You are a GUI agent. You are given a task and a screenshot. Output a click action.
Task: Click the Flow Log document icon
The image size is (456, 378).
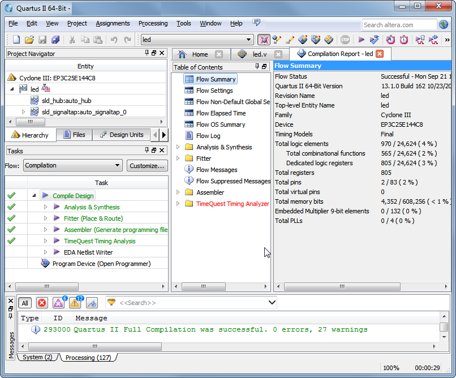(x=189, y=136)
